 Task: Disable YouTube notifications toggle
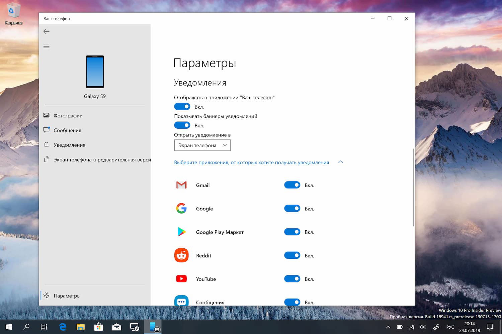tap(292, 279)
